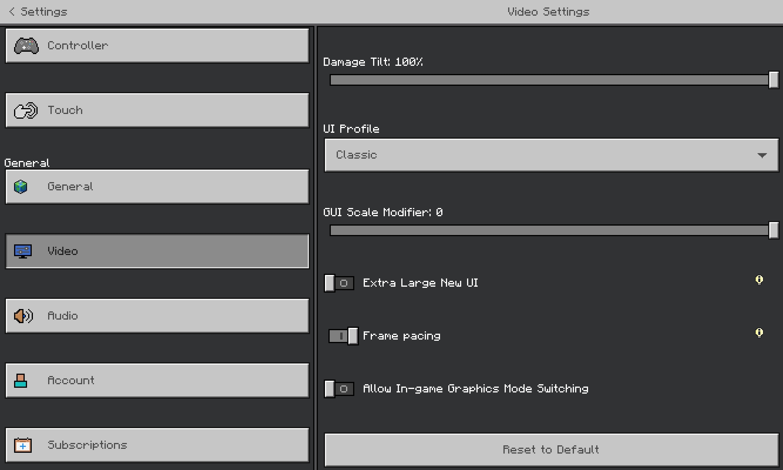Click the game controller icon

(x=26, y=46)
